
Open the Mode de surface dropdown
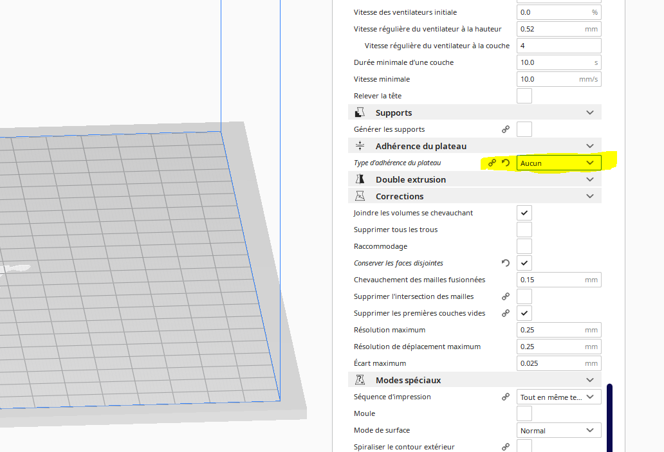[559, 430]
